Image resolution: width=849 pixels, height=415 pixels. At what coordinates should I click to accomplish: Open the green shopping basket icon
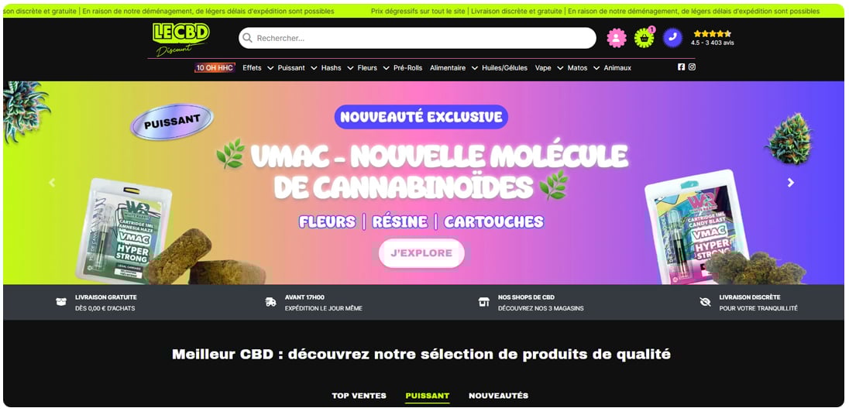[x=644, y=38]
